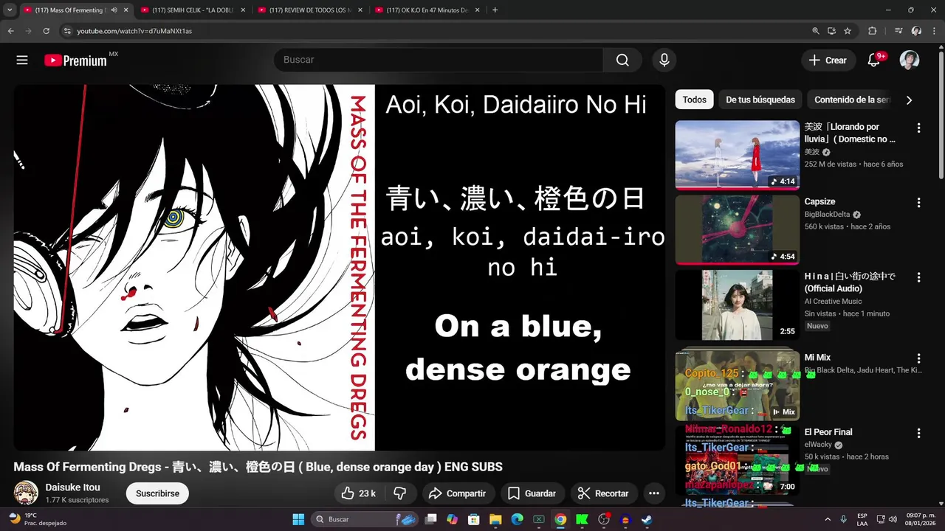
Task: Click the Windows taskbar Buscar search box
Action: coord(366,519)
